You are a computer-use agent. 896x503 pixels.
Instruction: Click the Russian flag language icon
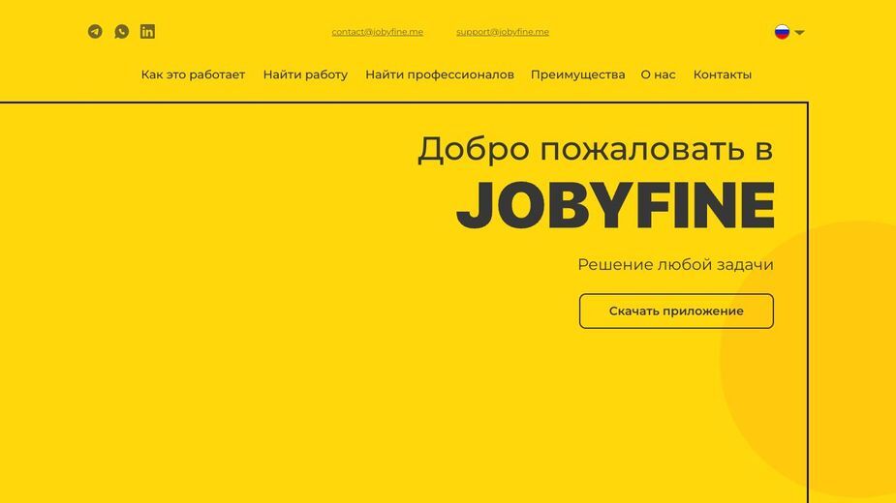click(782, 32)
